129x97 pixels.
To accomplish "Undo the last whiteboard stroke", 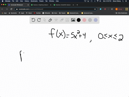I will (33, 20).
